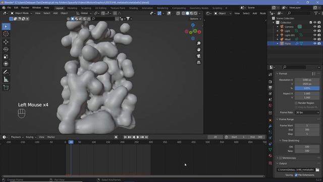Hide the Mball object eye icon

[315, 39]
